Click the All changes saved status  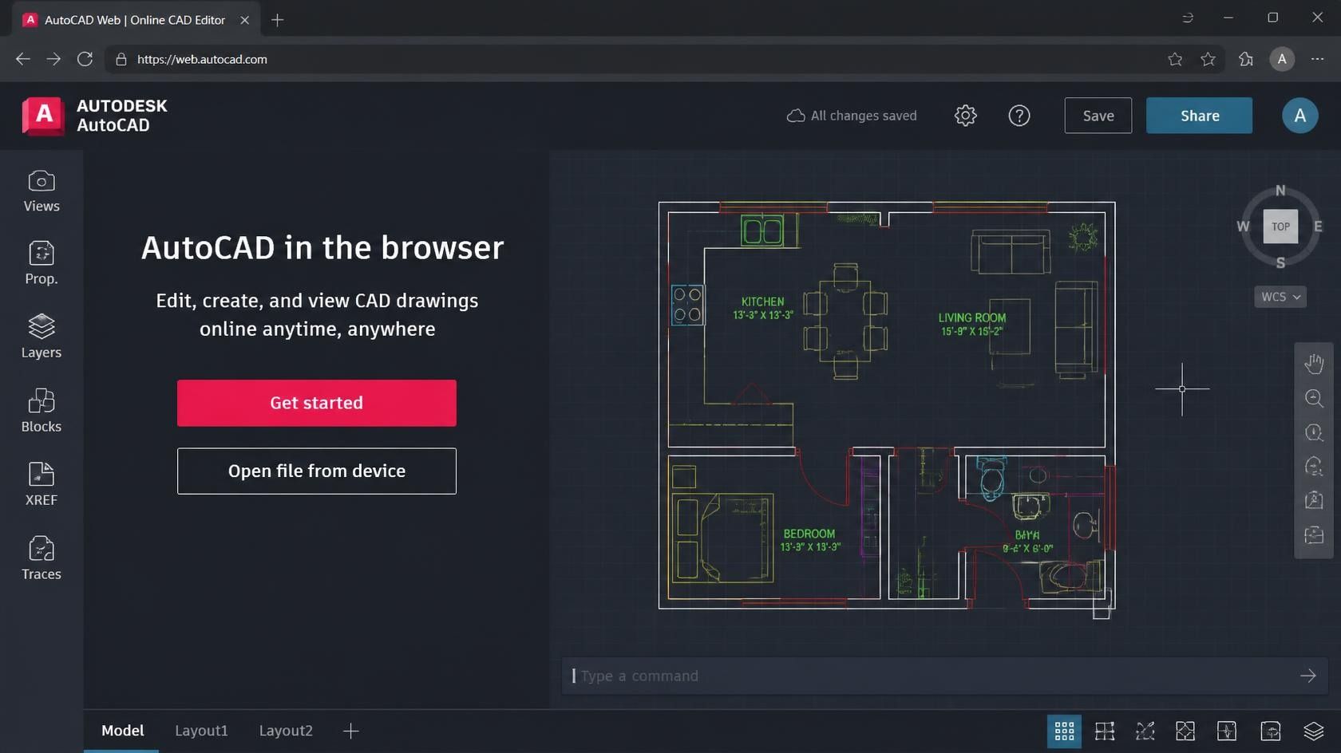click(852, 116)
